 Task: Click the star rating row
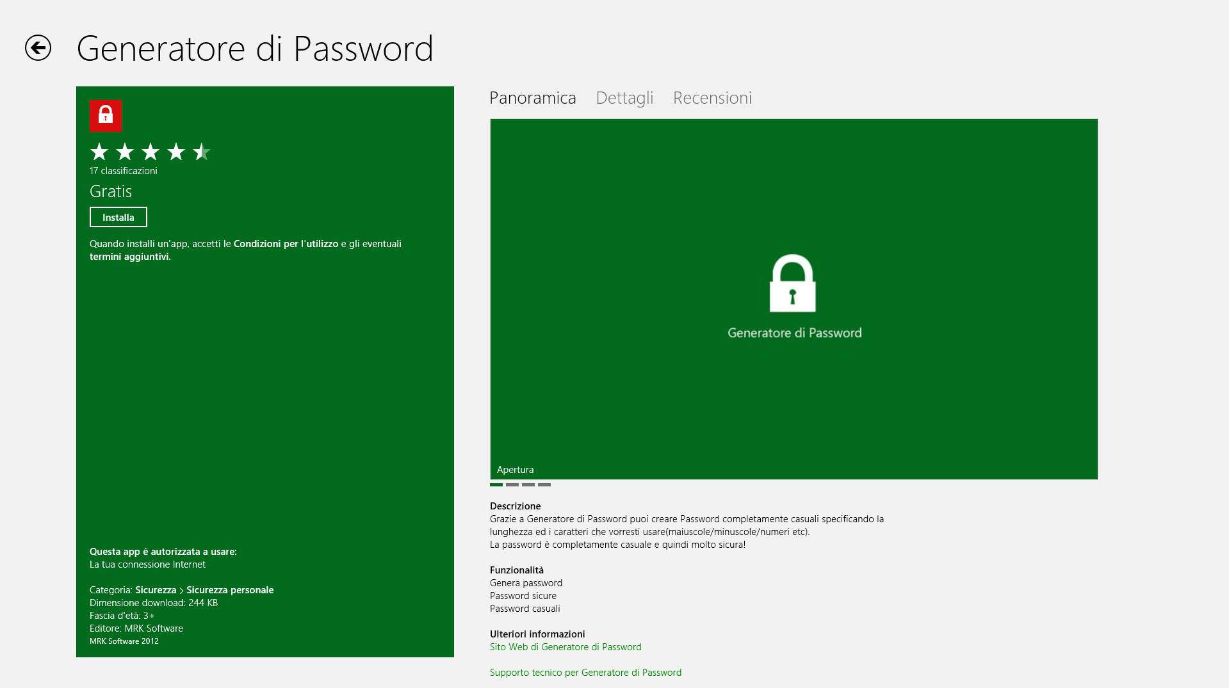click(150, 152)
